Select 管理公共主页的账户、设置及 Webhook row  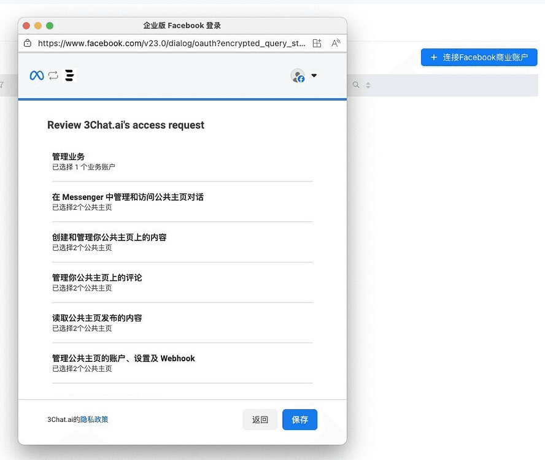pyautogui.click(x=182, y=363)
